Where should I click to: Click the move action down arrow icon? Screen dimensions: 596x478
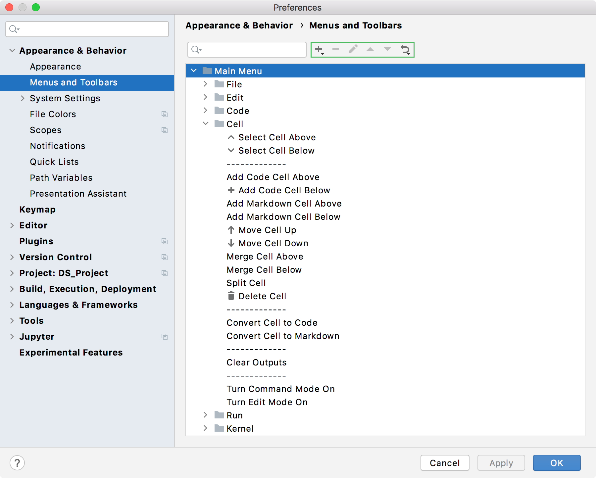pos(388,49)
